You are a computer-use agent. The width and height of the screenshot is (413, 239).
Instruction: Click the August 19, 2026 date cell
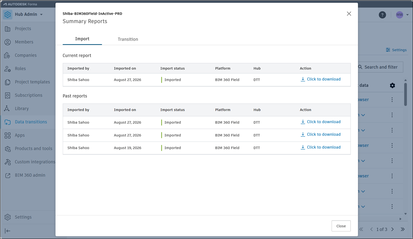click(x=127, y=148)
